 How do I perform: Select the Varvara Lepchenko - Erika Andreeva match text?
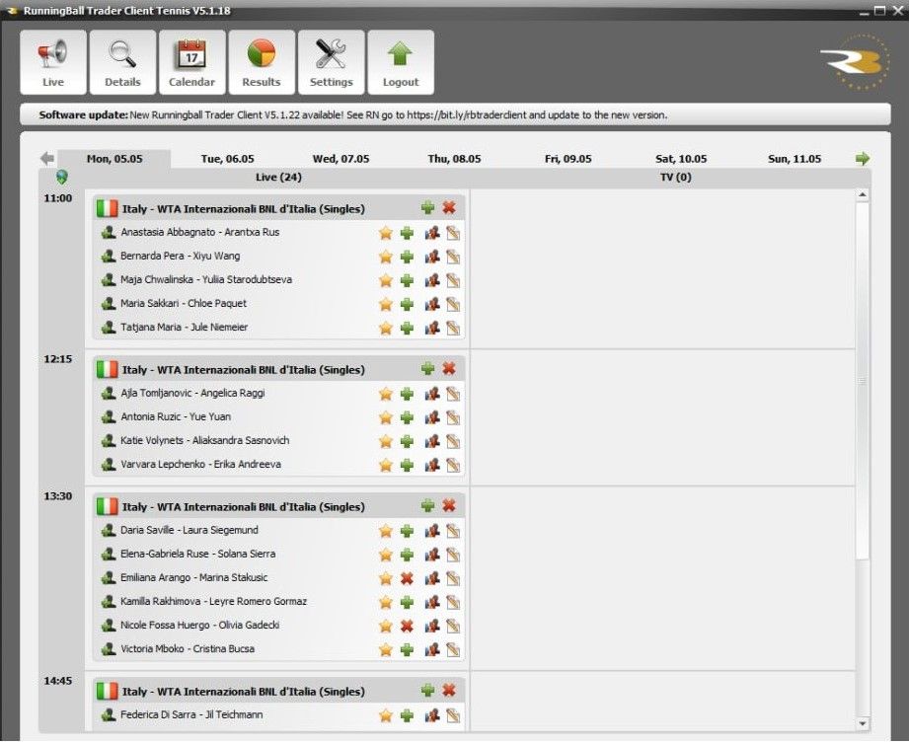pos(200,464)
